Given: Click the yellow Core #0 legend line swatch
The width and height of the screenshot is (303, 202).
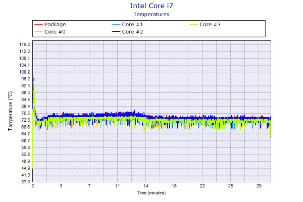Looking at the screenshot, I should [38, 32].
